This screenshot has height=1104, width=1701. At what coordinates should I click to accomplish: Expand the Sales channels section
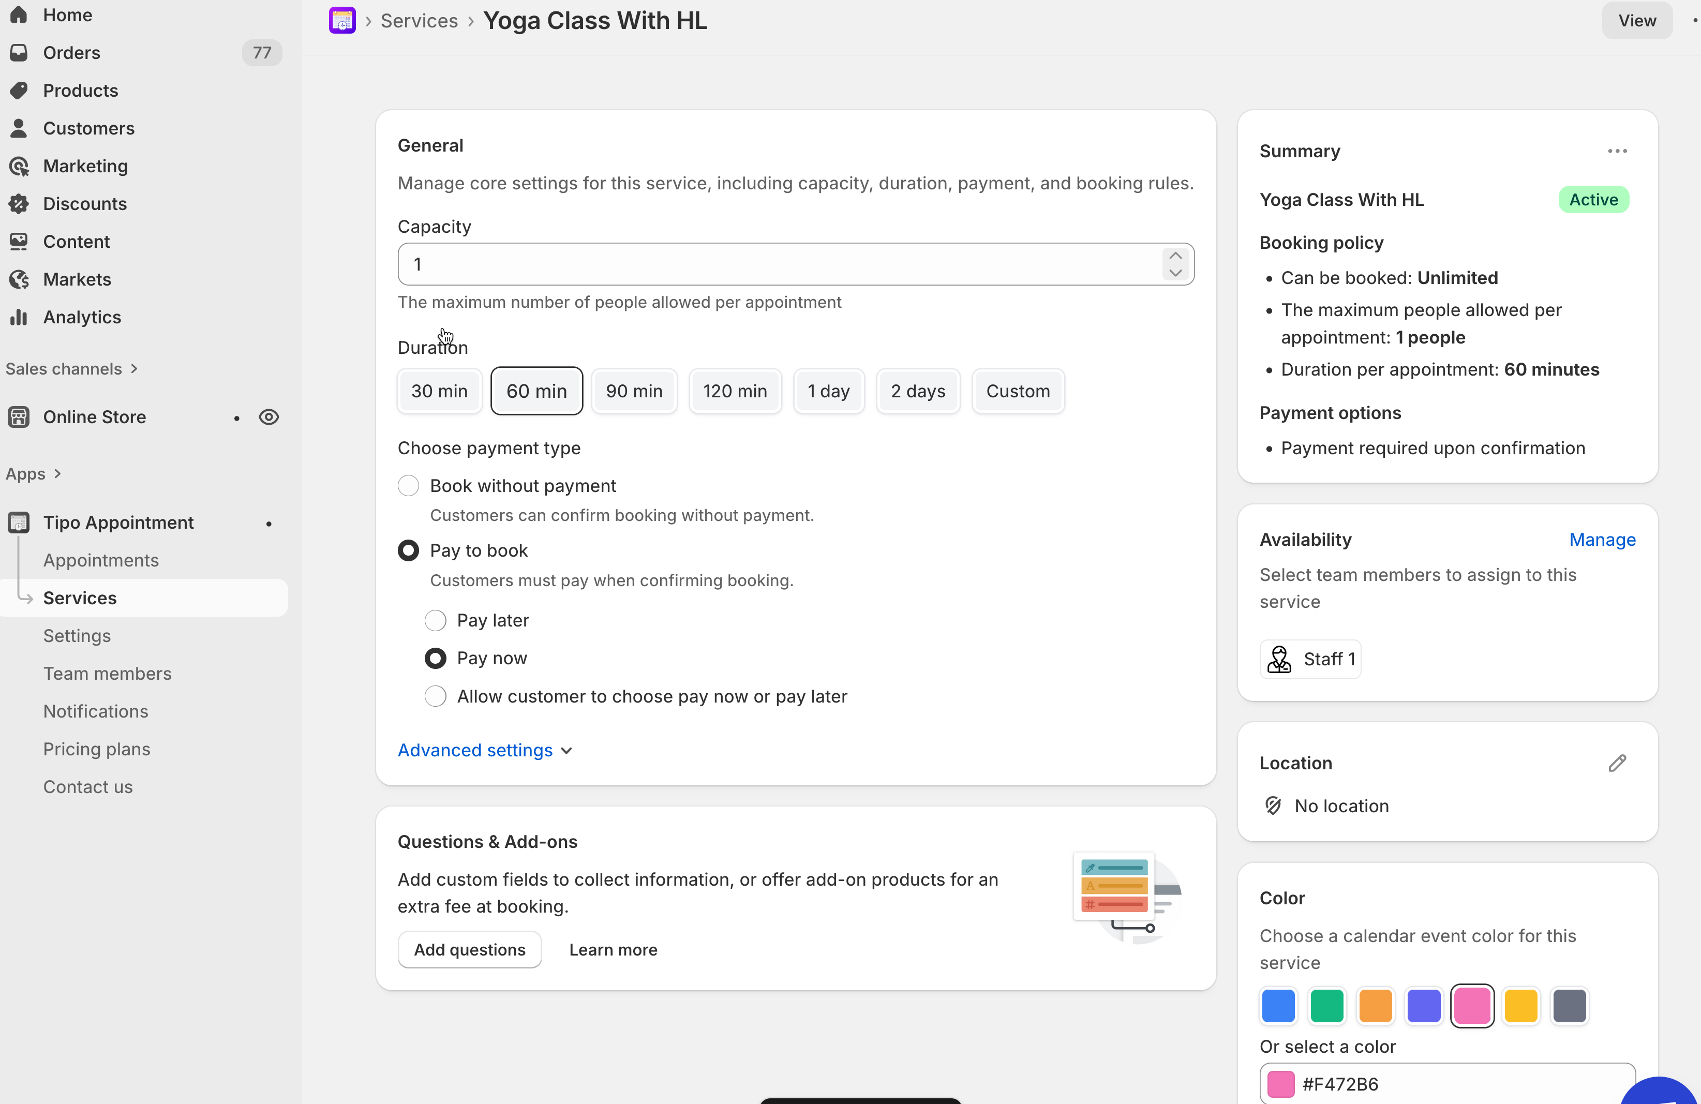[71, 369]
